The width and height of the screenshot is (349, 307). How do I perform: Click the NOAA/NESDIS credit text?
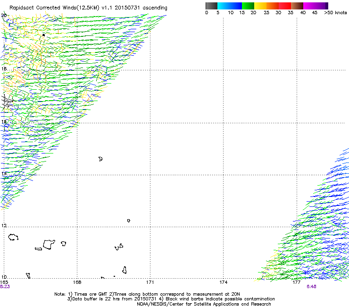click(x=204, y=304)
